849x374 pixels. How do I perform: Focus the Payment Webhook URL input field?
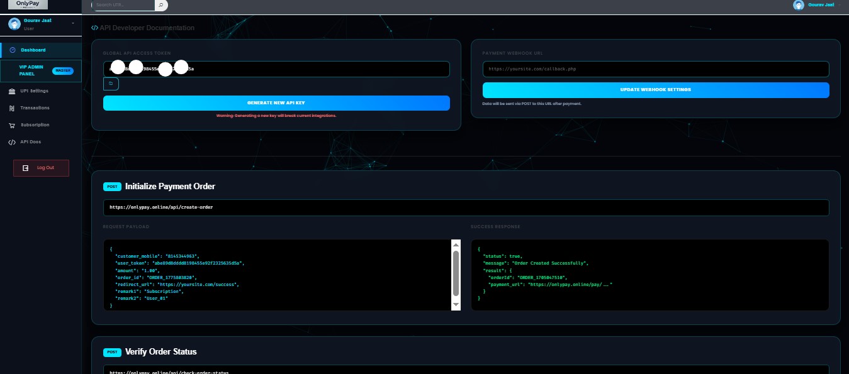pos(656,69)
